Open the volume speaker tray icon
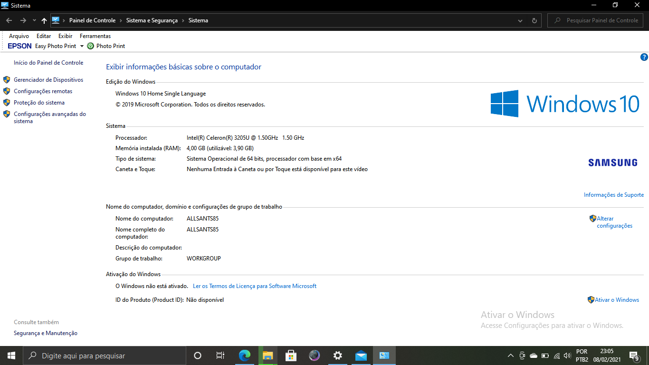The image size is (649, 365). point(567,355)
